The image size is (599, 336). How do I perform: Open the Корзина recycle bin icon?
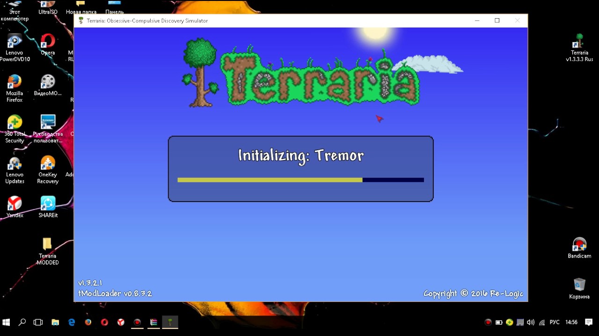coord(579,288)
